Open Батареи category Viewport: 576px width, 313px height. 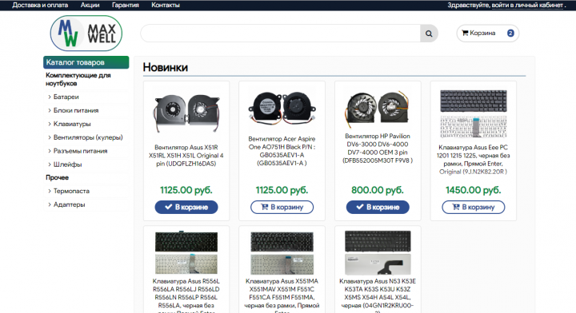pyautogui.click(x=66, y=97)
